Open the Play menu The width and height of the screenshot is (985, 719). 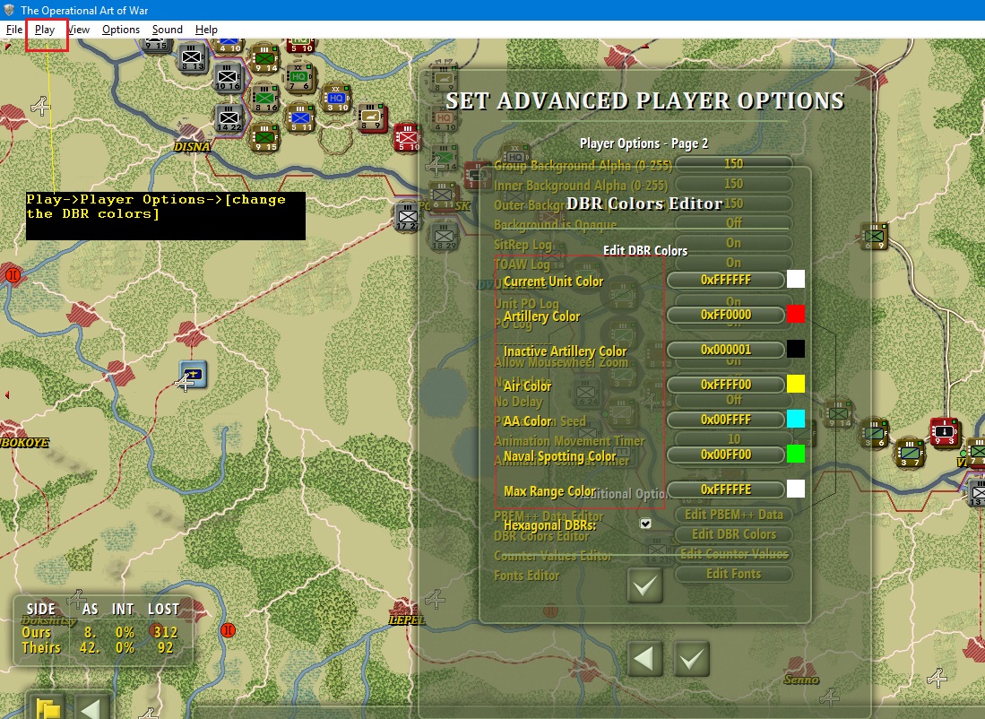[x=45, y=30]
